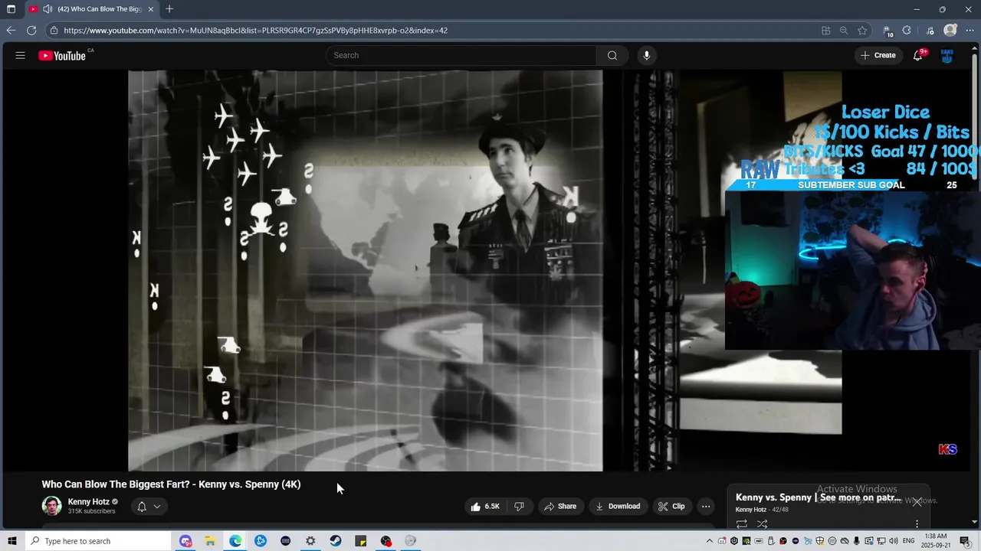Click the video title Who Can Blow text
Viewport: 981px width, 551px height.
171,484
